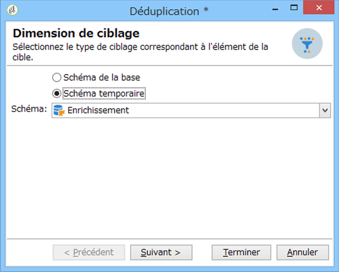Image resolution: width=339 pixels, height=272 pixels.
Task: Expand the Schéma dropdown arrow
Action: 325,110
